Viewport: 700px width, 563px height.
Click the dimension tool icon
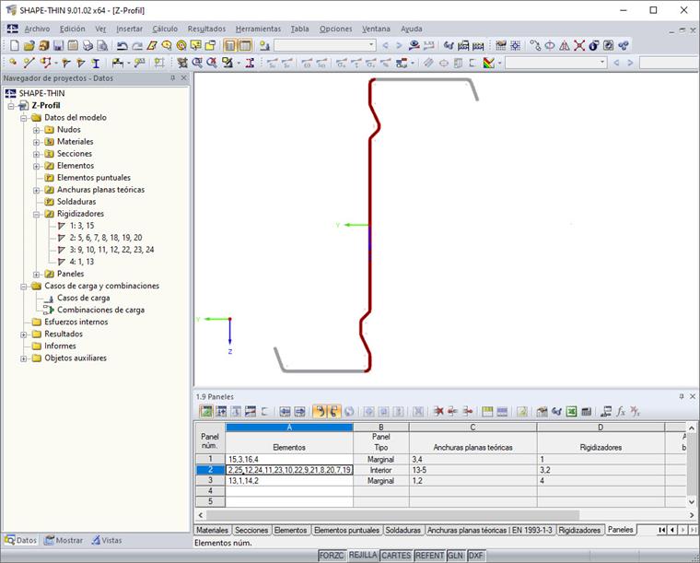[117, 63]
